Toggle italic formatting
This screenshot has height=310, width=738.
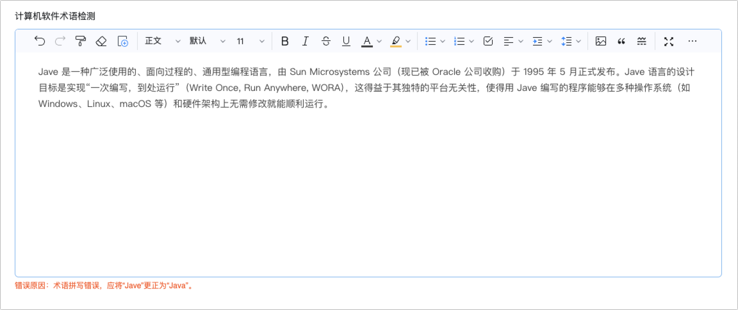pos(306,41)
